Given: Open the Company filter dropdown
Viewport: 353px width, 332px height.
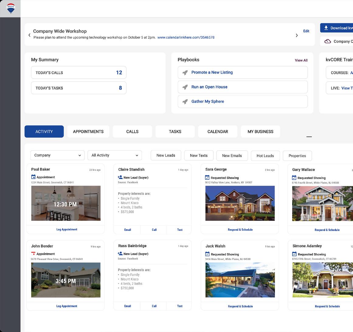Looking at the screenshot, I should (57, 155).
